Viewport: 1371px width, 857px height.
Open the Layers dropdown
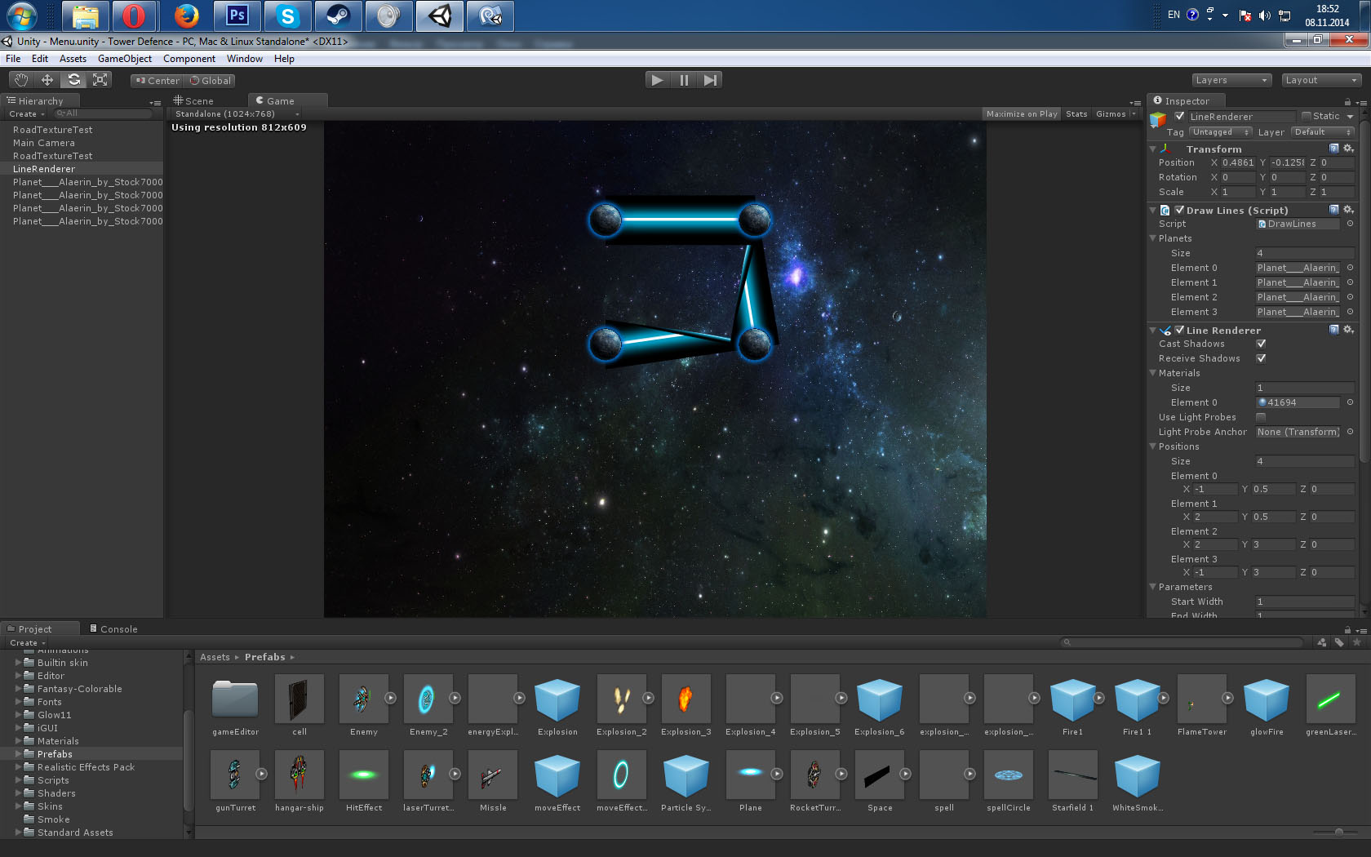(1231, 80)
